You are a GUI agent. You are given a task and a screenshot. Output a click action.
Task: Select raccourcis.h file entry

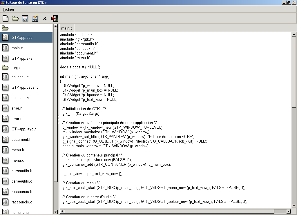(22, 192)
